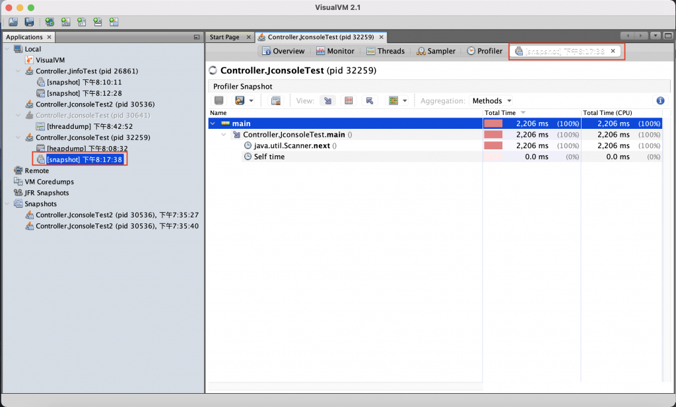Click the greyed-out save button in Profiler Snapshot toolbar

pyautogui.click(x=219, y=100)
